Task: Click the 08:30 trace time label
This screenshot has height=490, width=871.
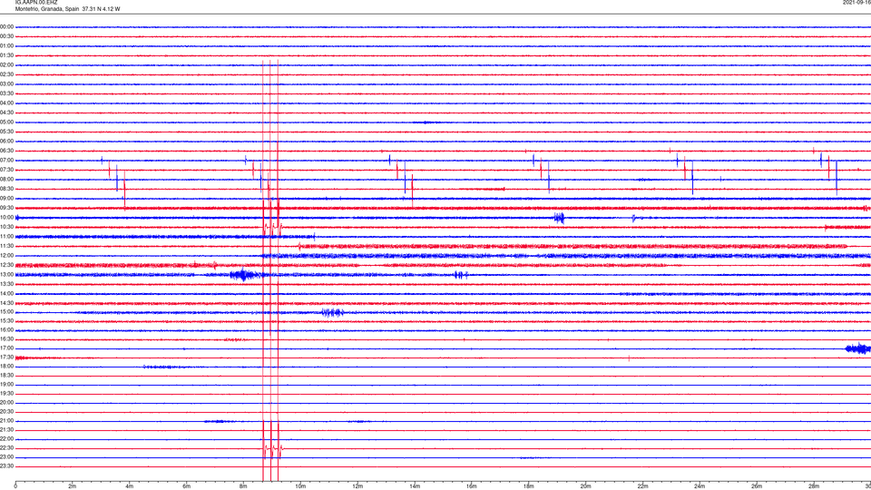Action: coord(6,189)
